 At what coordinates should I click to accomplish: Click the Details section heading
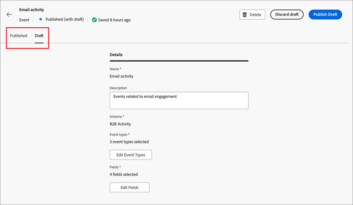116,55
